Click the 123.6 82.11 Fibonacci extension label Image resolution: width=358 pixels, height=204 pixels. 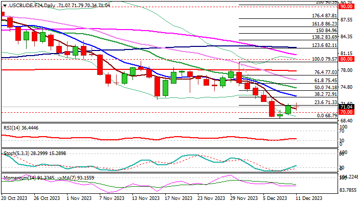pyautogui.click(x=323, y=45)
